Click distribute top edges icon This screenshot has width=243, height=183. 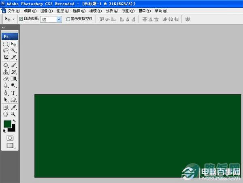pyautogui.click(x=145, y=19)
